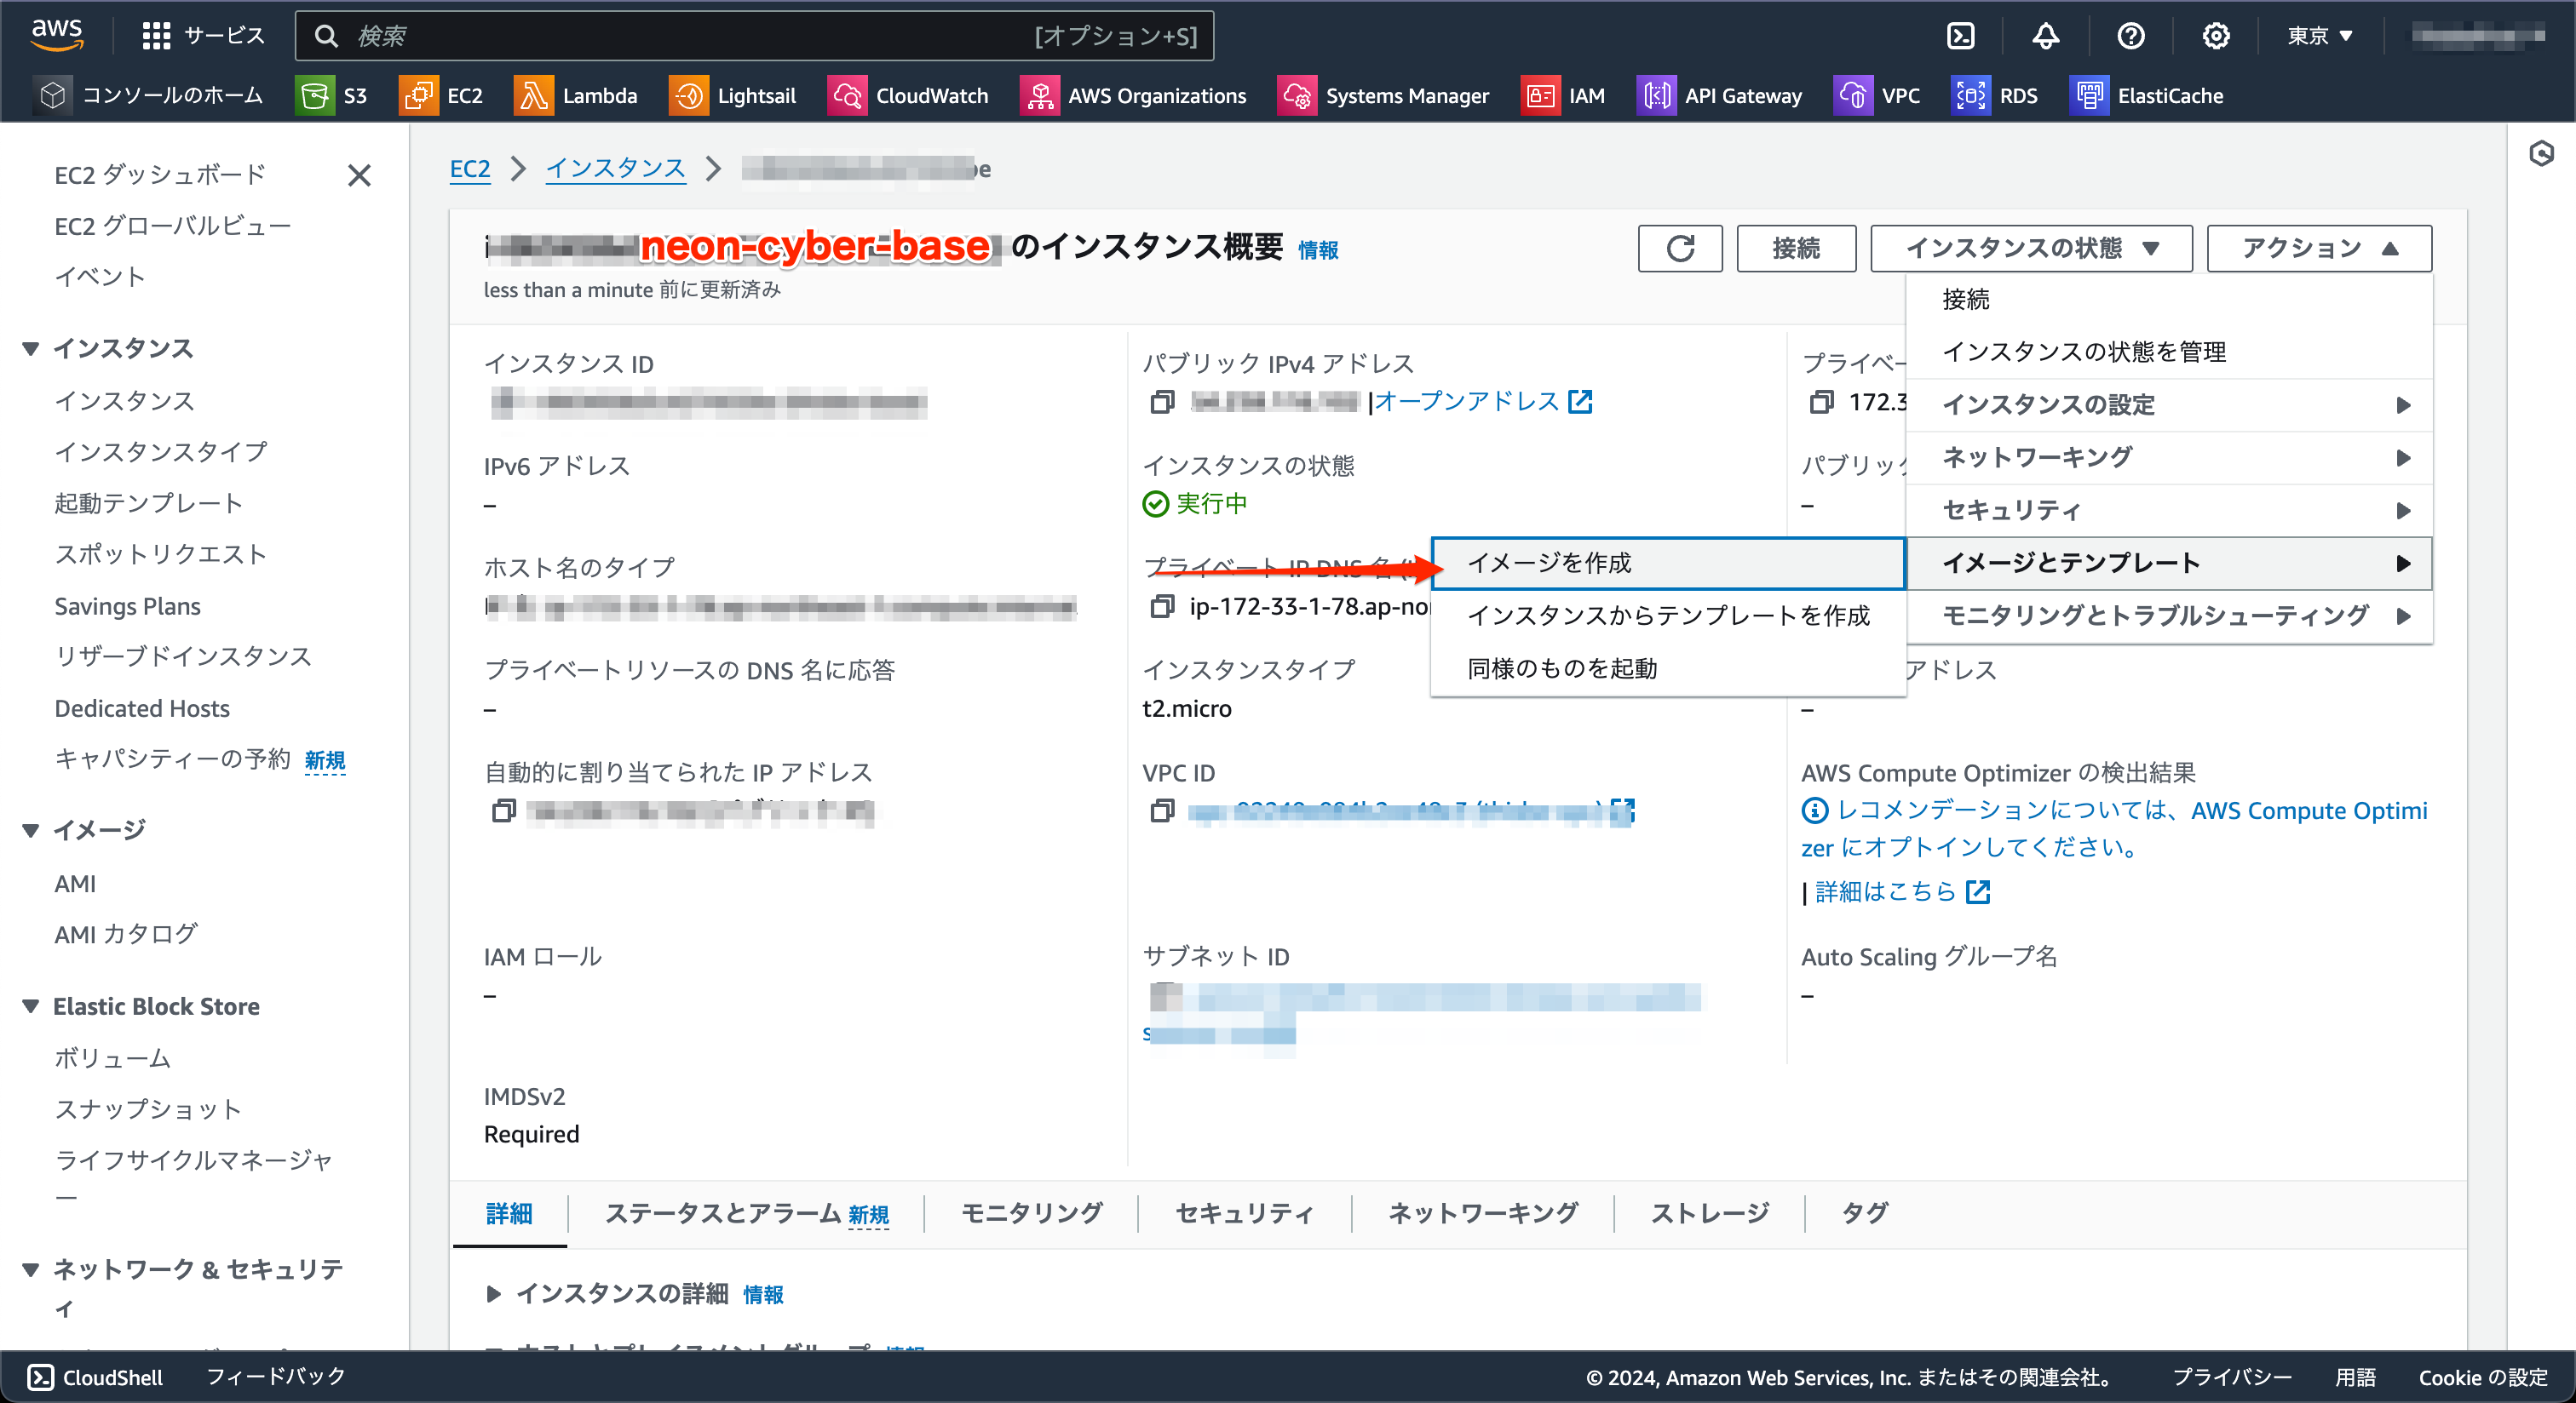Click the 接続 button

tap(1796, 248)
